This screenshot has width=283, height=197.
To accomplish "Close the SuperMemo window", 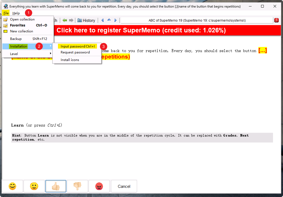I will click(275, 6).
